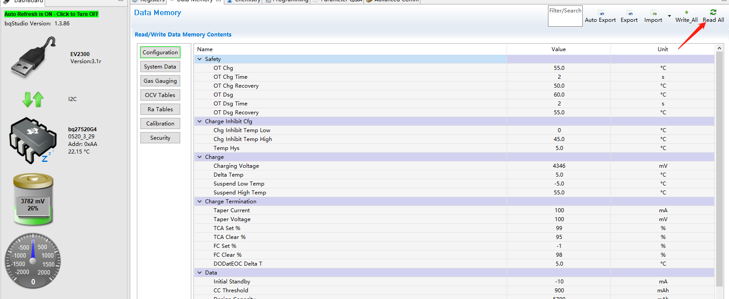The width and height of the screenshot is (729, 299).
Task: Click the Import toolbar button
Action: (x=653, y=16)
